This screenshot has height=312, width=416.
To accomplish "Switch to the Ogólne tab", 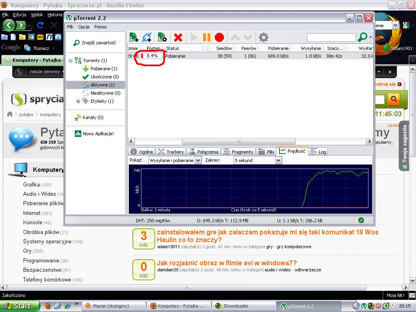I will coord(142,152).
